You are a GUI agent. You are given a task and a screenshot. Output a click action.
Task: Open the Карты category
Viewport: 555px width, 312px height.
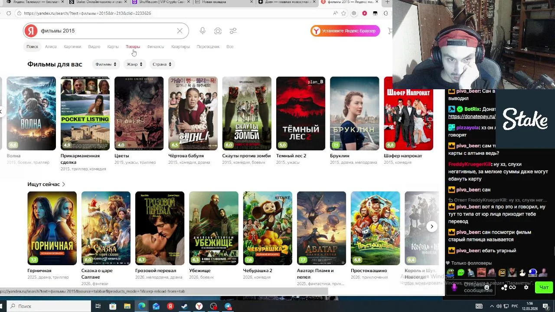pyautogui.click(x=113, y=46)
